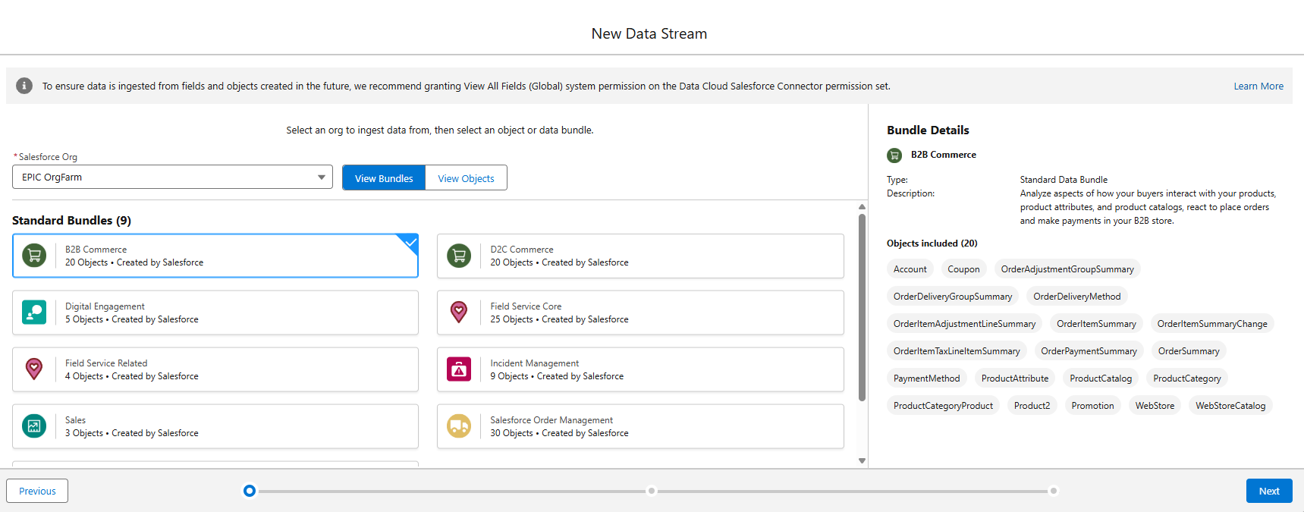This screenshot has width=1304, height=512.
Task: Select the Field Service Related bundle title
Action: (x=106, y=363)
